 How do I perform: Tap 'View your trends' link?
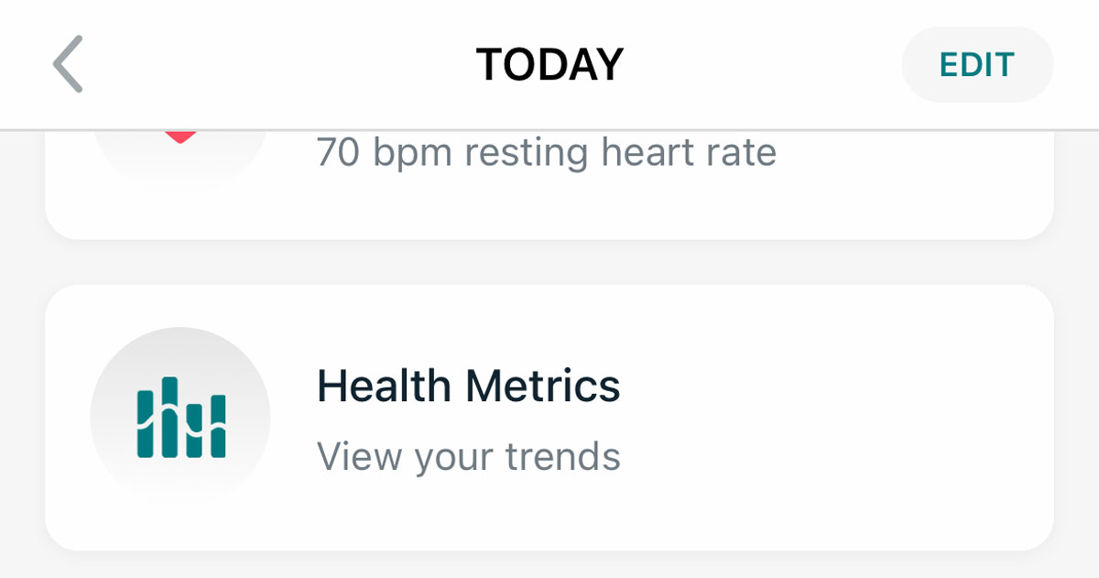click(x=468, y=456)
